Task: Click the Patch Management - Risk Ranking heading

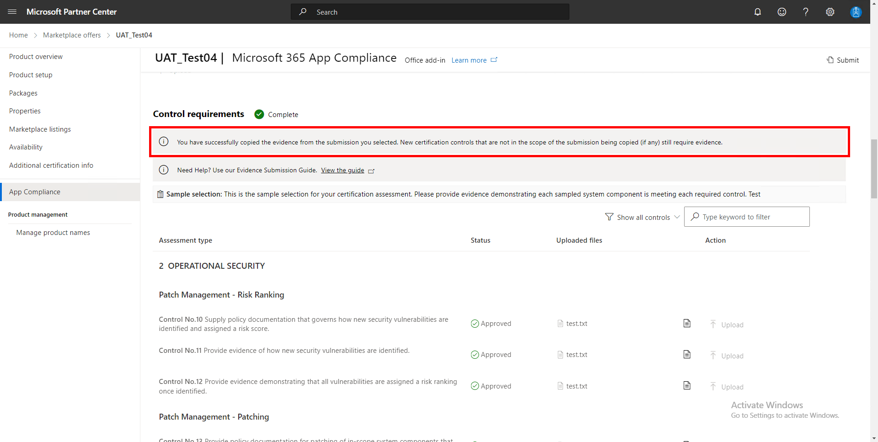Action: [221, 295]
